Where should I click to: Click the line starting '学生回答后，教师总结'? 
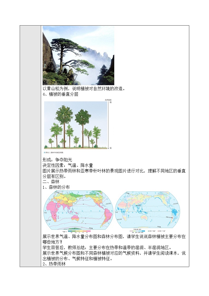point(107,248)
